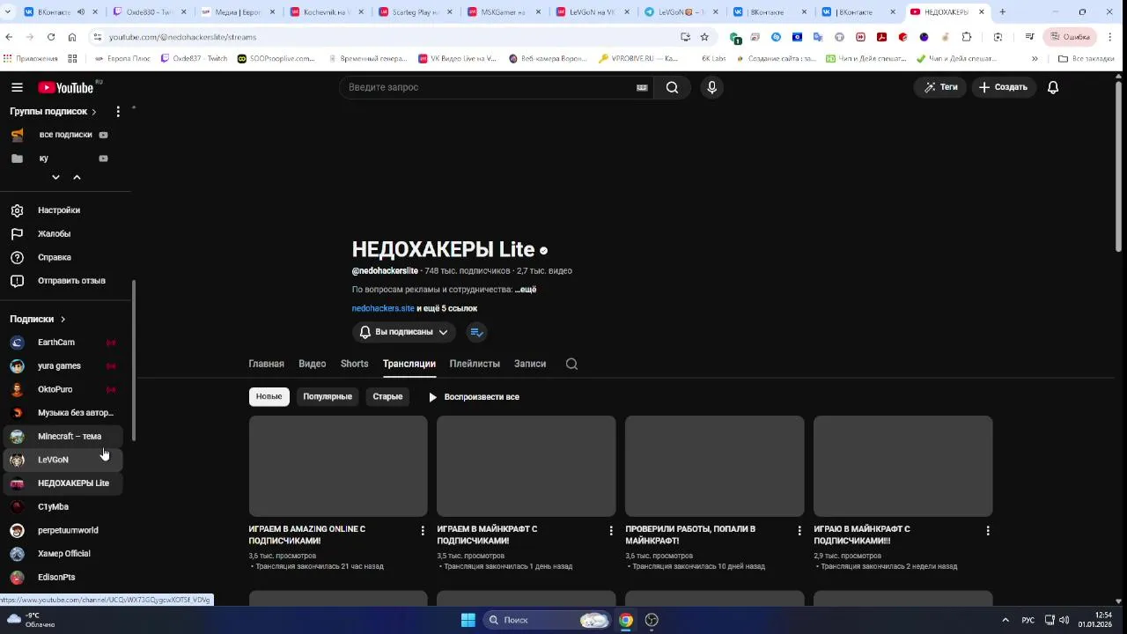Click the YouTube search input field

click(x=489, y=87)
